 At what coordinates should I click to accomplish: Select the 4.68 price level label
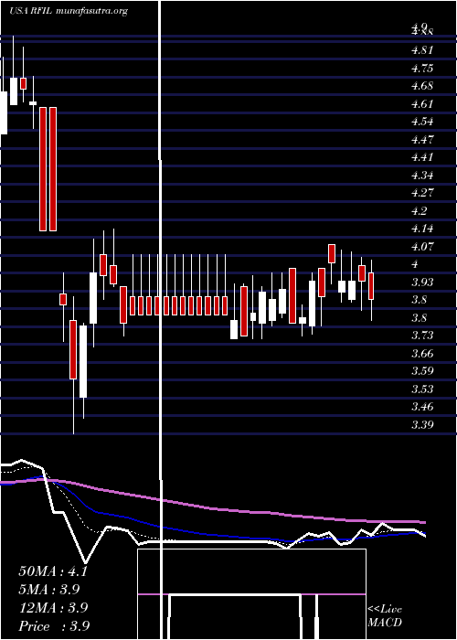point(422,86)
